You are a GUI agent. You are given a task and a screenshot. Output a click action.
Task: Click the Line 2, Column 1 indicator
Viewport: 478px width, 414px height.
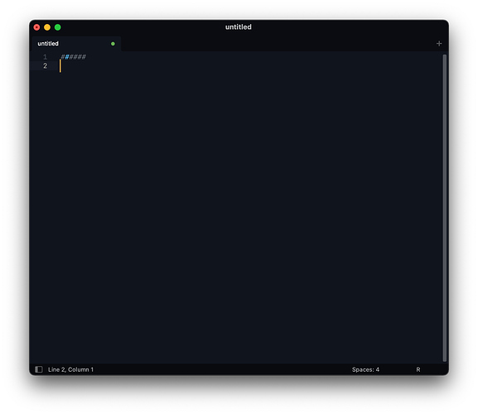[70, 369]
